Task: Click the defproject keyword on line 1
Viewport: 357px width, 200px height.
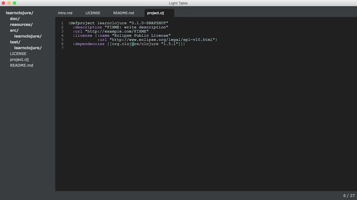Action: [x=82, y=23]
